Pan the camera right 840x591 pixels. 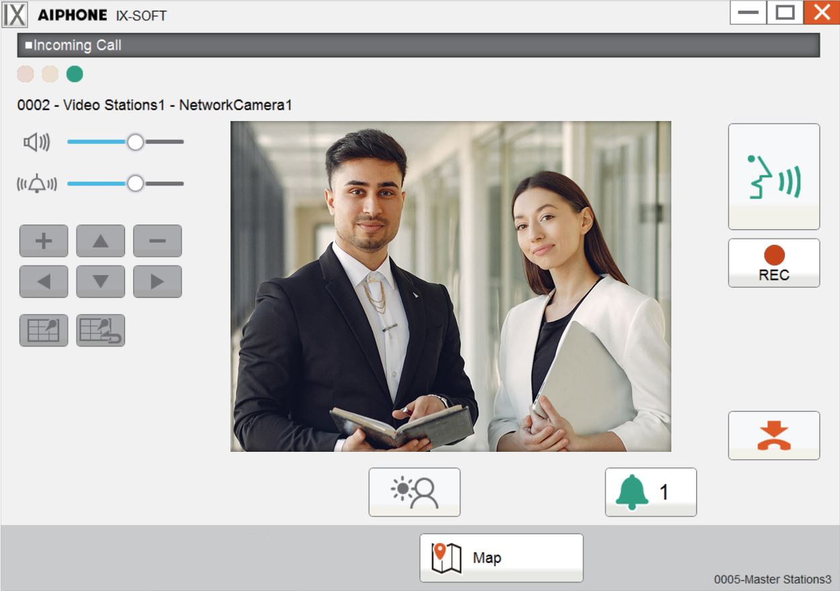pyautogui.click(x=157, y=282)
